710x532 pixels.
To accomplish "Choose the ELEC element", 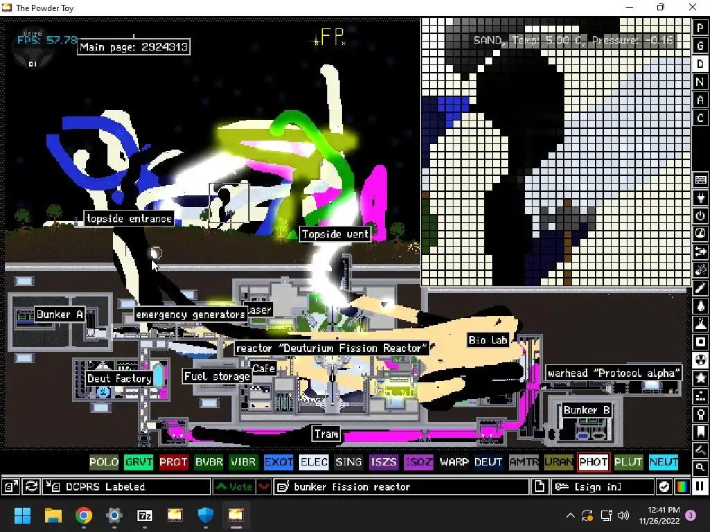I will tap(314, 462).
